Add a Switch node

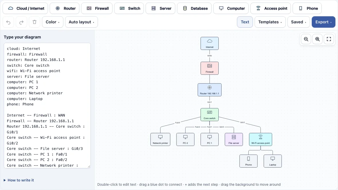click(129, 8)
